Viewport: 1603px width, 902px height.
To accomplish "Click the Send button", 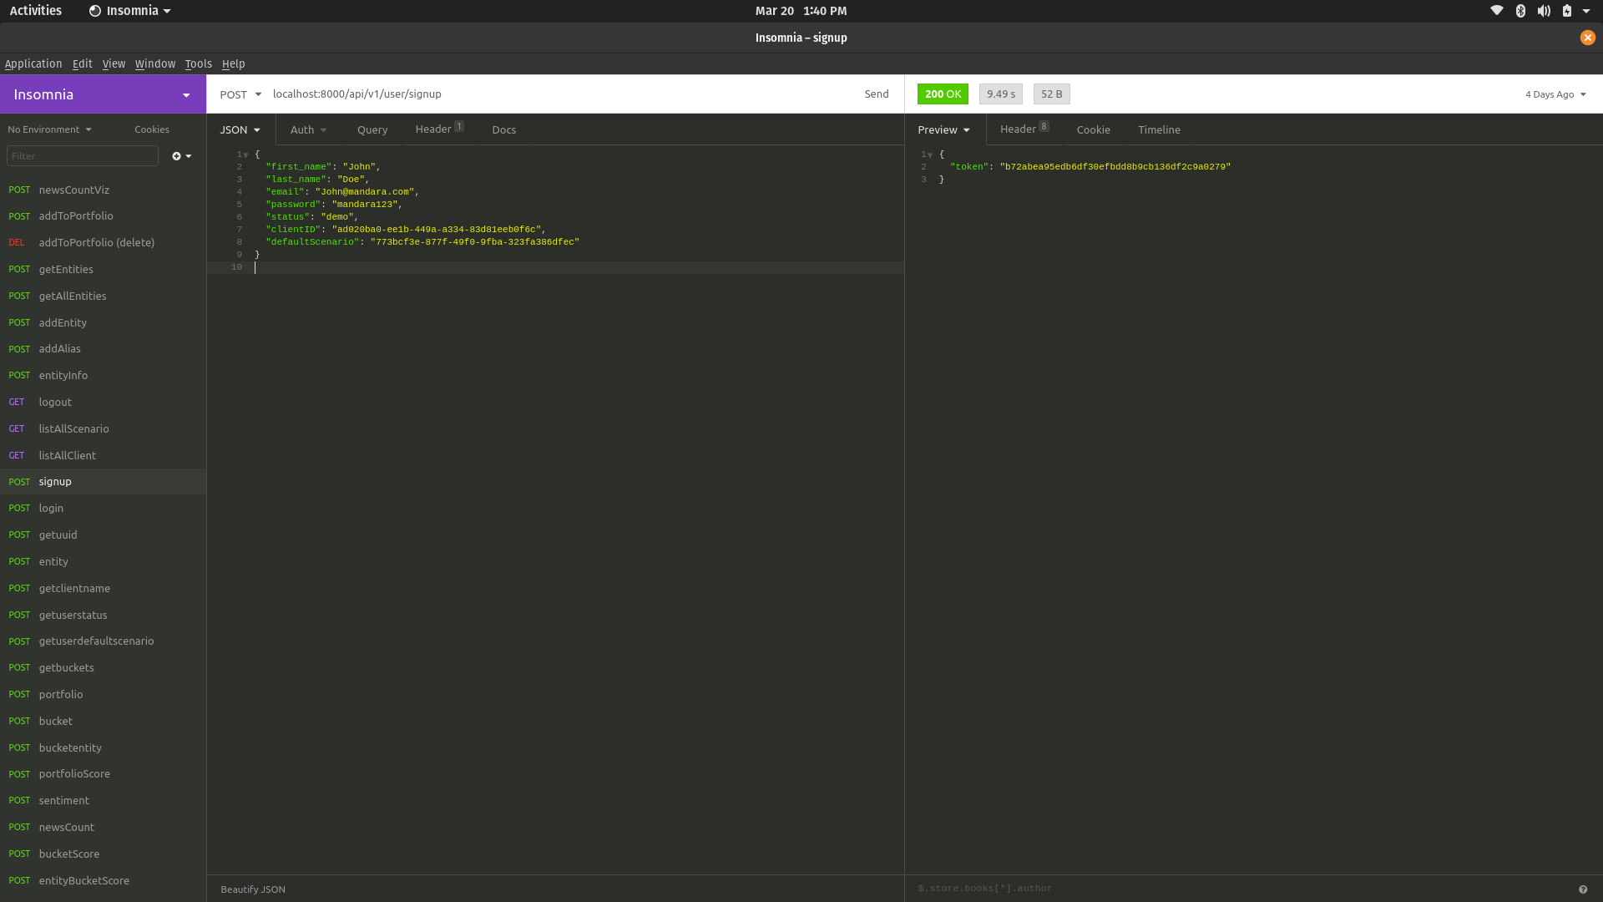I will pos(876,94).
